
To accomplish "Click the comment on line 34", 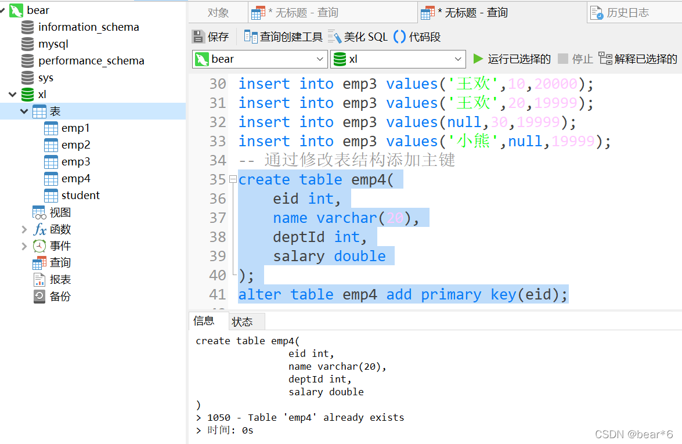I will 347,160.
